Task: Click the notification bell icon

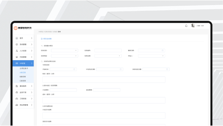Action: tap(186, 26)
